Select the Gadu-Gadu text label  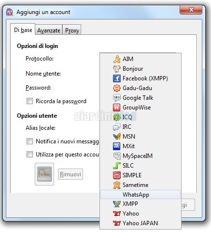pos(137,88)
